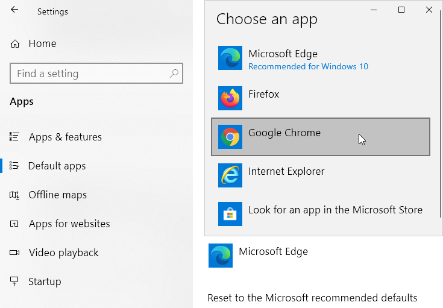Go back using the Settings back arrow
This screenshot has width=443, height=308.
[14, 10]
